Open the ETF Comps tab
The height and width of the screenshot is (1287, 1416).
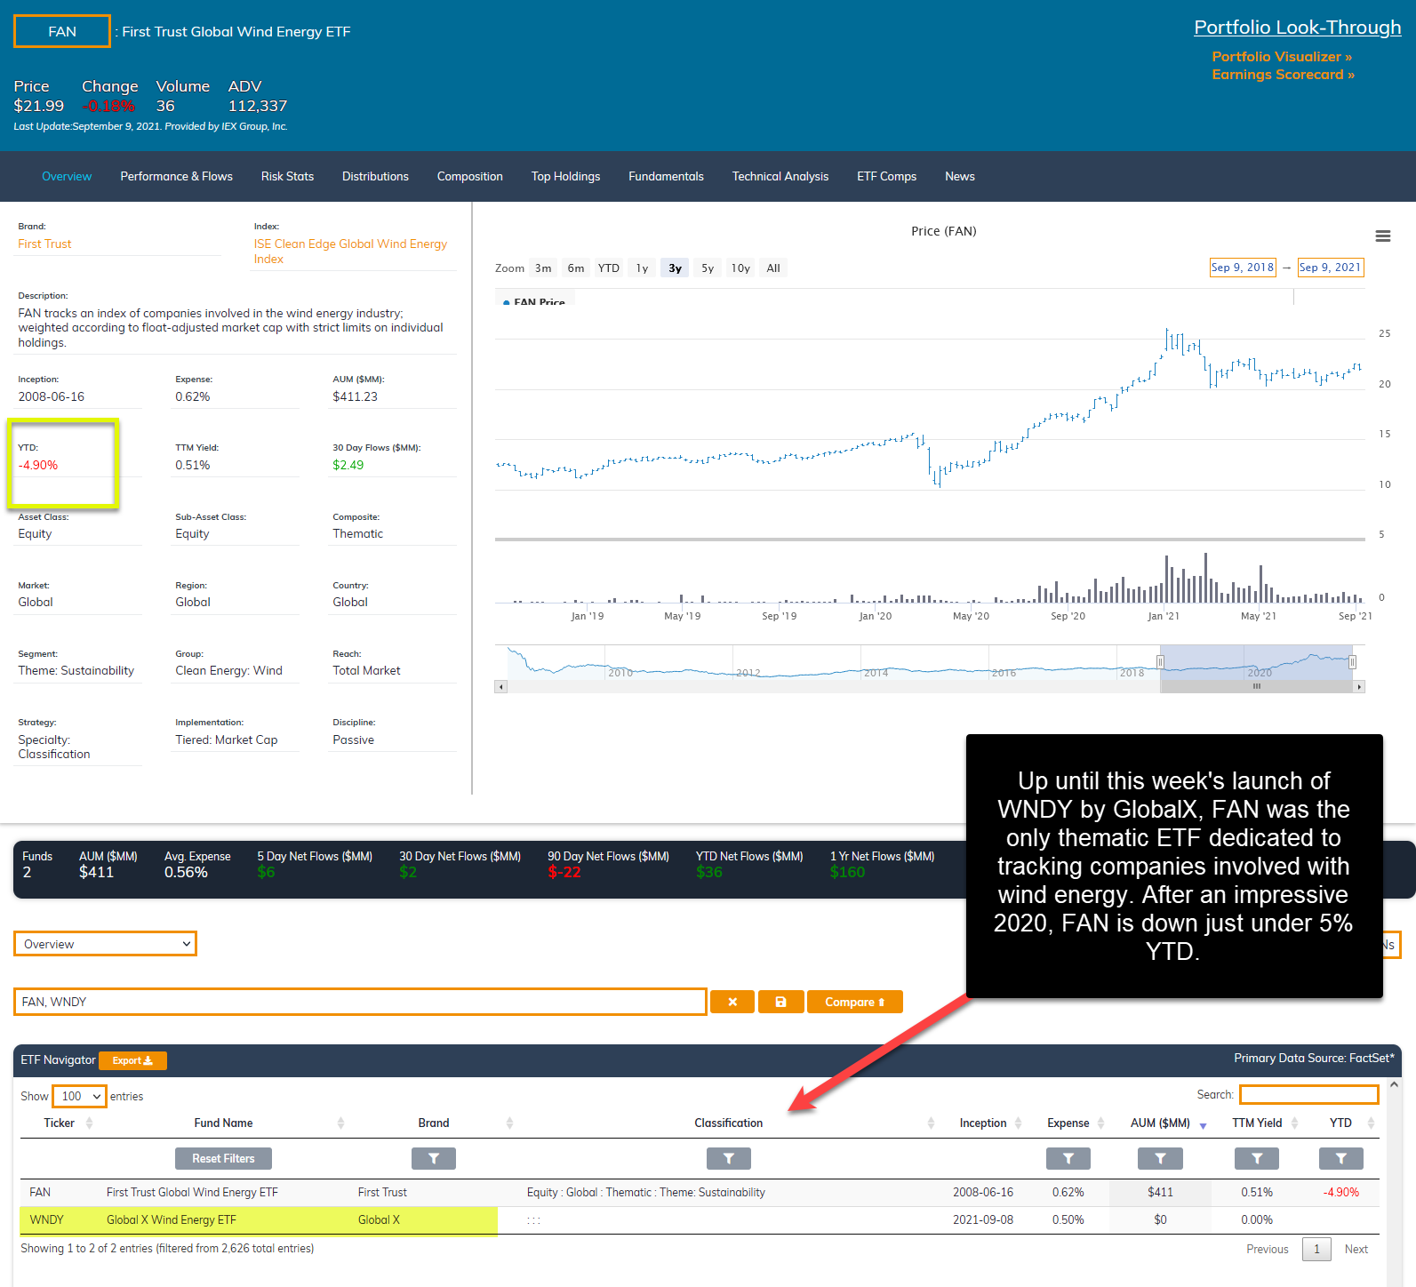[x=886, y=176]
